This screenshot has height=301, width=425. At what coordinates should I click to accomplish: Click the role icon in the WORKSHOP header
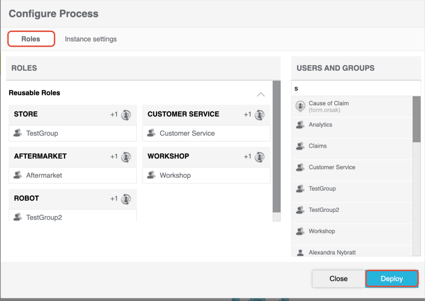(259, 157)
